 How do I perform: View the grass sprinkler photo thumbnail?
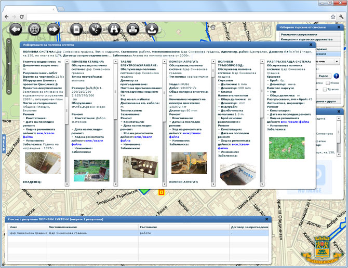coord(287,148)
